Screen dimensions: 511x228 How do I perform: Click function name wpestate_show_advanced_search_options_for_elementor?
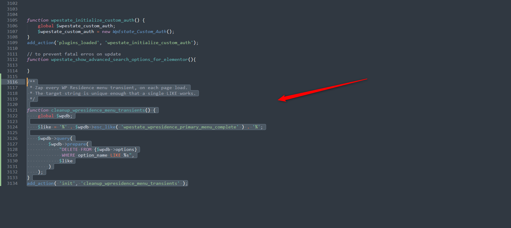click(x=119, y=59)
